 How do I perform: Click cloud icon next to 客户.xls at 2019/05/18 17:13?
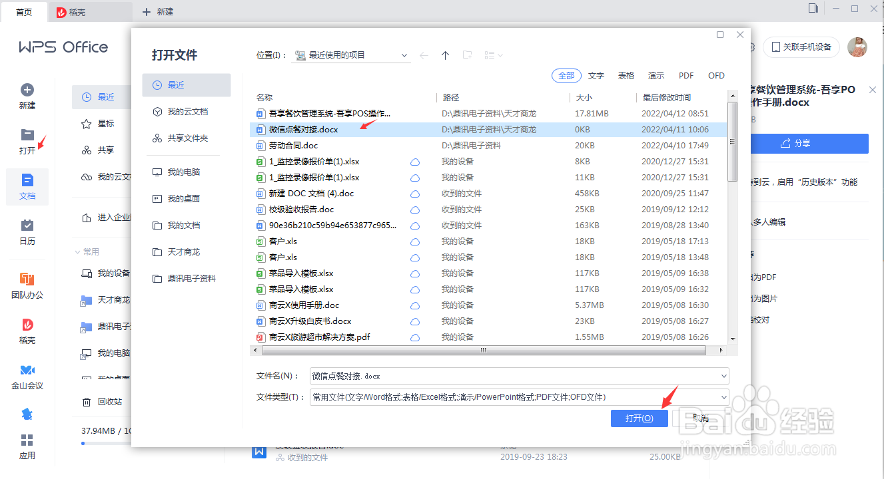(x=414, y=241)
